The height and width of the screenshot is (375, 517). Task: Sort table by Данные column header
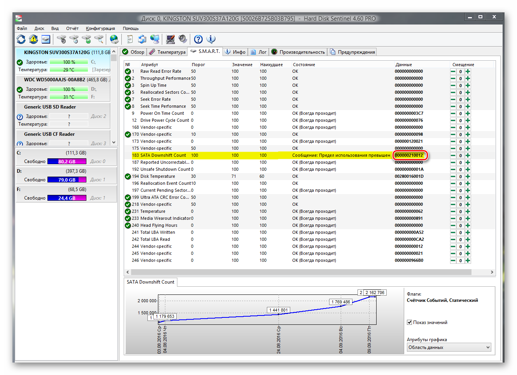tap(404, 65)
